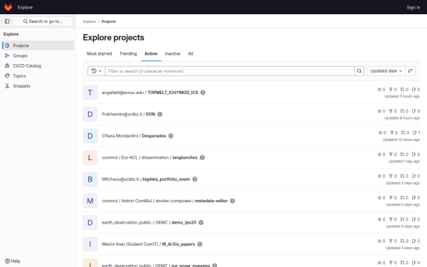This screenshot has width=427, height=267.
Task: Click the globe icon beside IR_ArXiv_papers
Action: (200, 244)
